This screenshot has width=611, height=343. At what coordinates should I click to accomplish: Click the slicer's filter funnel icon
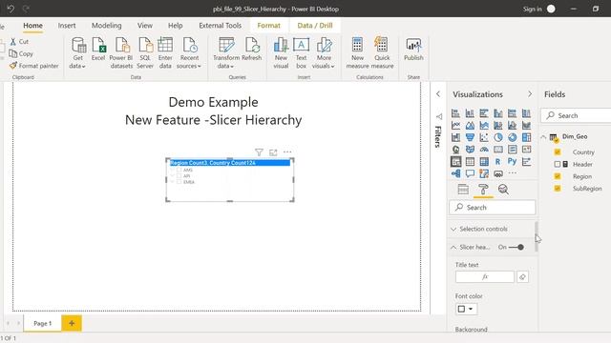click(x=259, y=152)
